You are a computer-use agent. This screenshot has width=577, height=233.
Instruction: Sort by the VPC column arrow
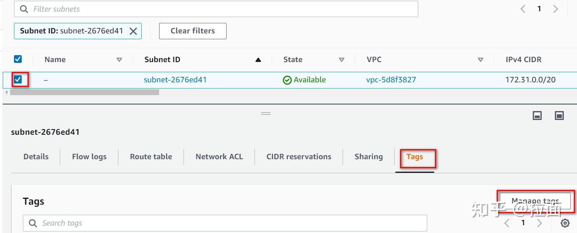coord(480,60)
